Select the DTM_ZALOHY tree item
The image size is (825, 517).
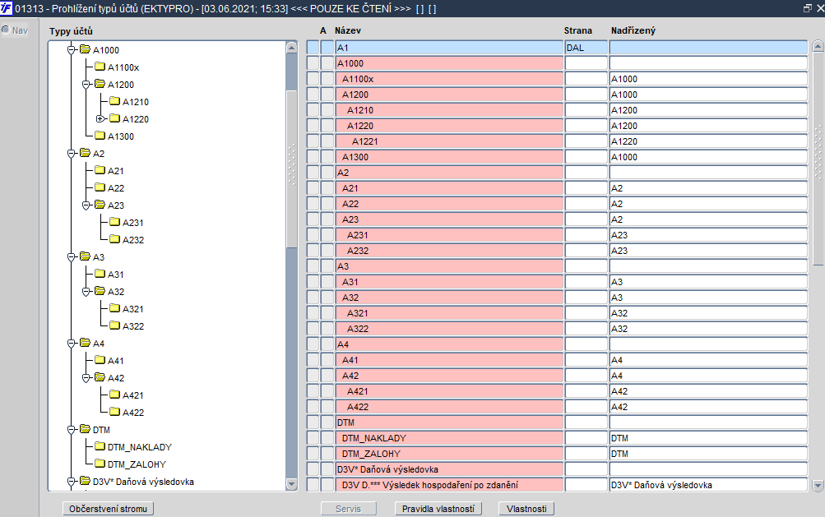point(137,464)
